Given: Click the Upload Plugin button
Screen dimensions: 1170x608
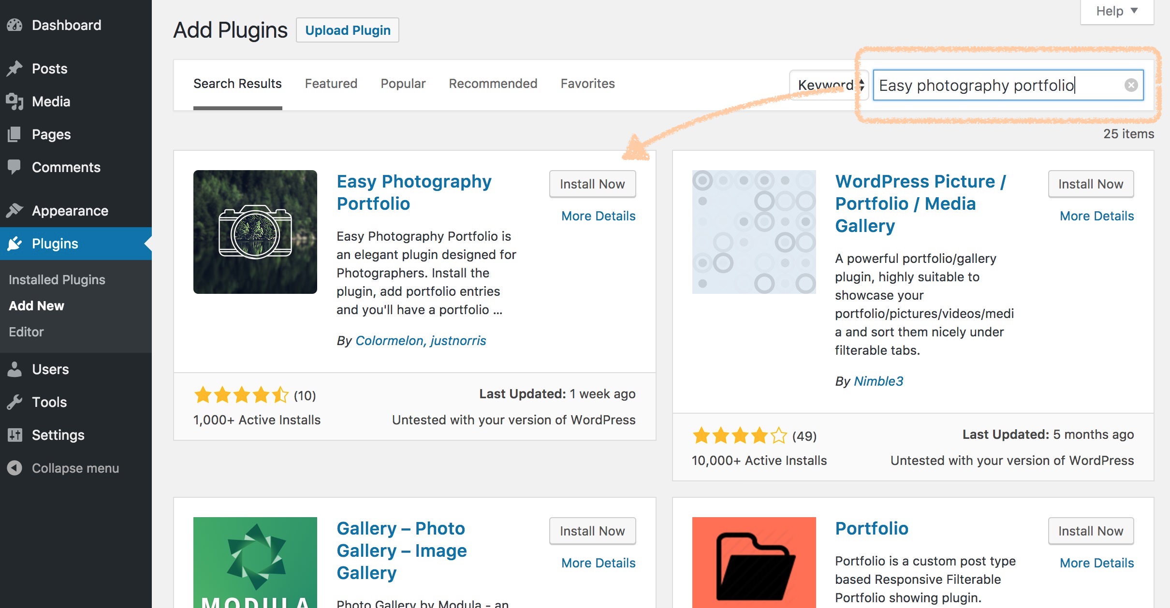Looking at the screenshot, I should [348, 30].
